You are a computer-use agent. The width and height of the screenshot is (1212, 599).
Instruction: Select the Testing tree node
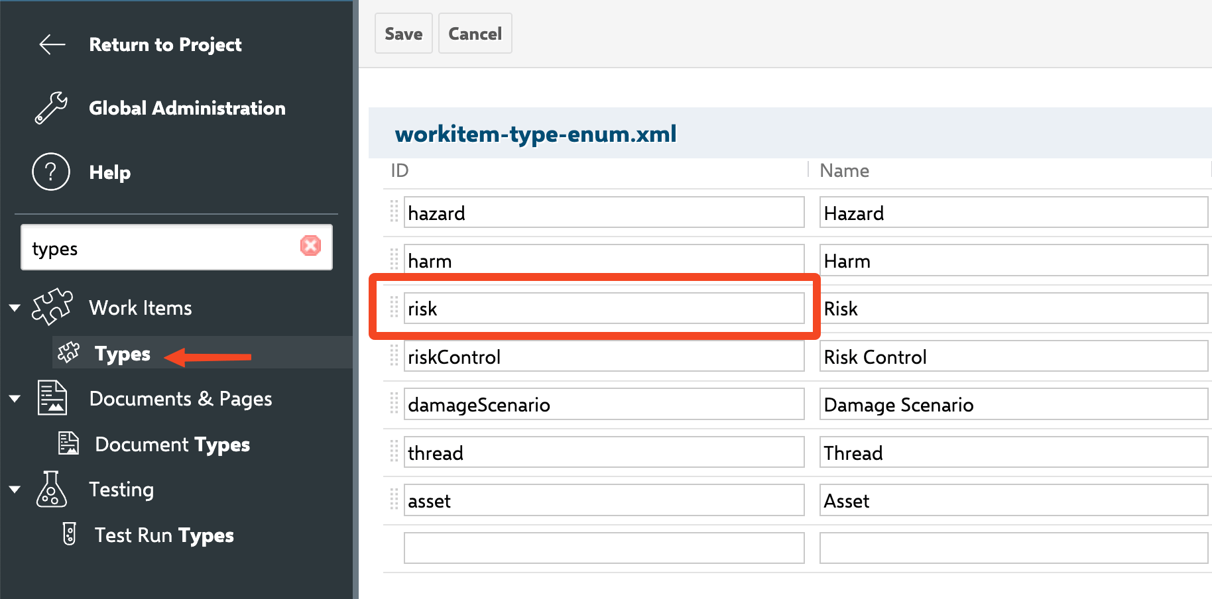tap(121, 489)
